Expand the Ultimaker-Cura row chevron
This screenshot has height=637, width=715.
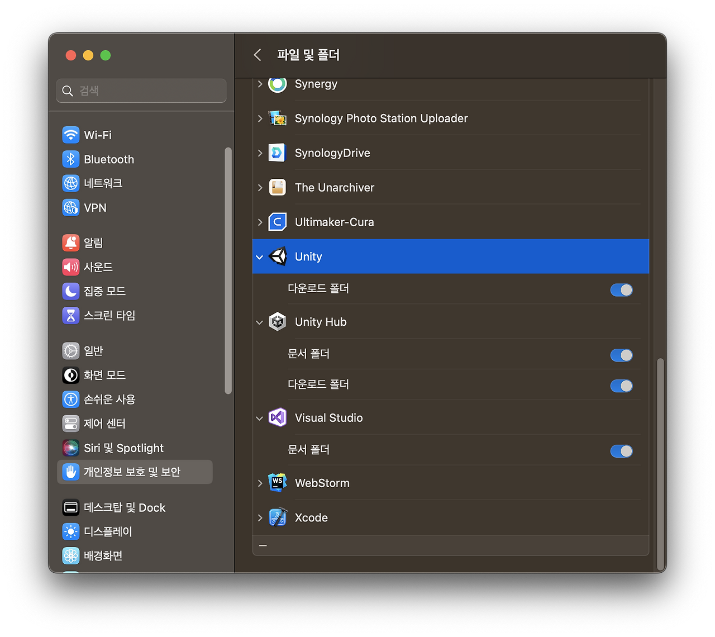point(260,222)
